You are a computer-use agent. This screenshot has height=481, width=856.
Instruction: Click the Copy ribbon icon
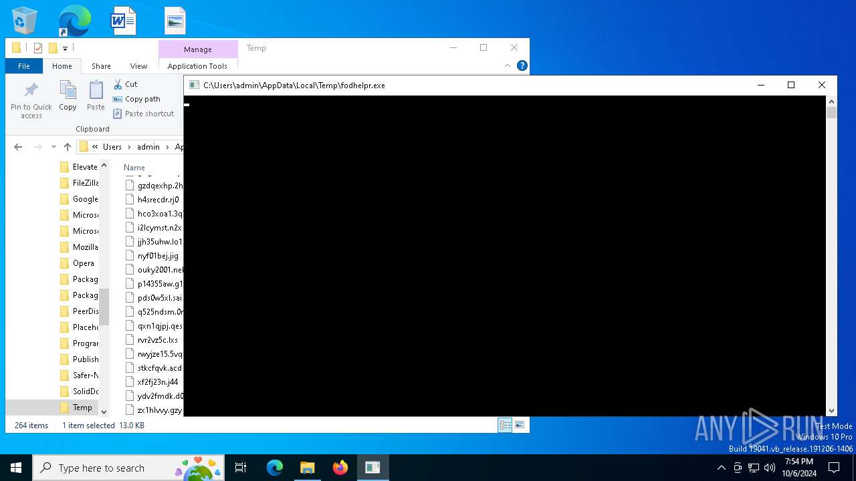click(68, 96)
